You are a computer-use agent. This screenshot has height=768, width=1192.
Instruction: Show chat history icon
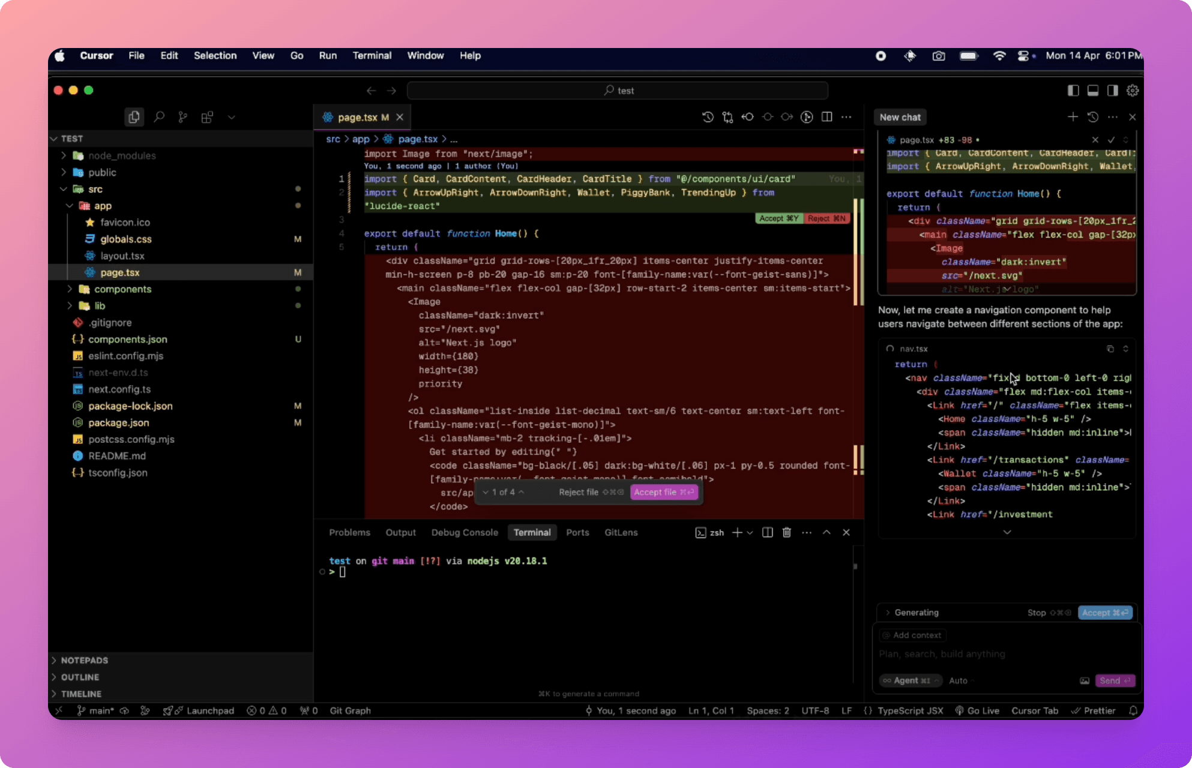coord(1093,117)
